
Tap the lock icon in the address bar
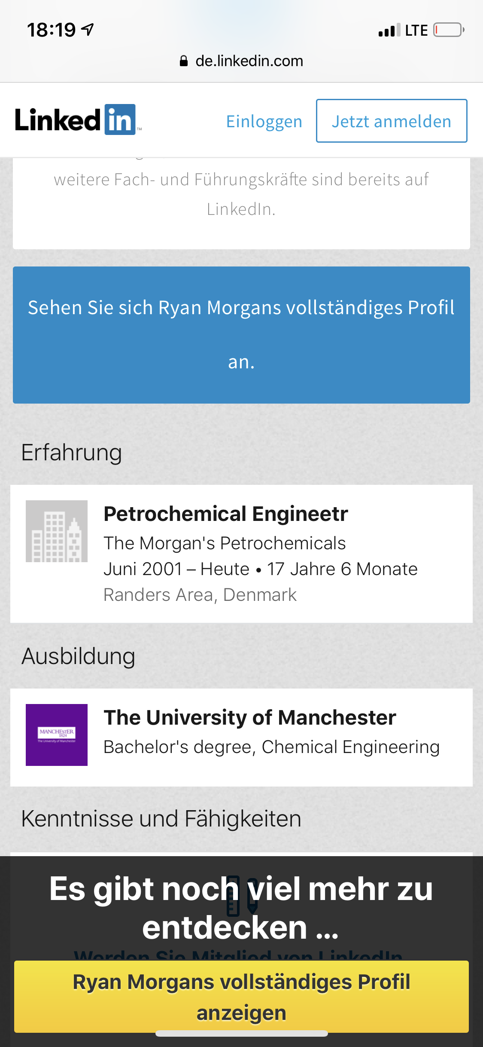point(184,61)
